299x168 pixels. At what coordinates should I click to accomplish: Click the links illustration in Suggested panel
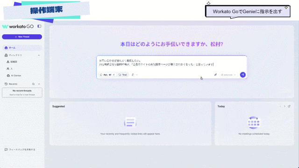coord(130,122)
